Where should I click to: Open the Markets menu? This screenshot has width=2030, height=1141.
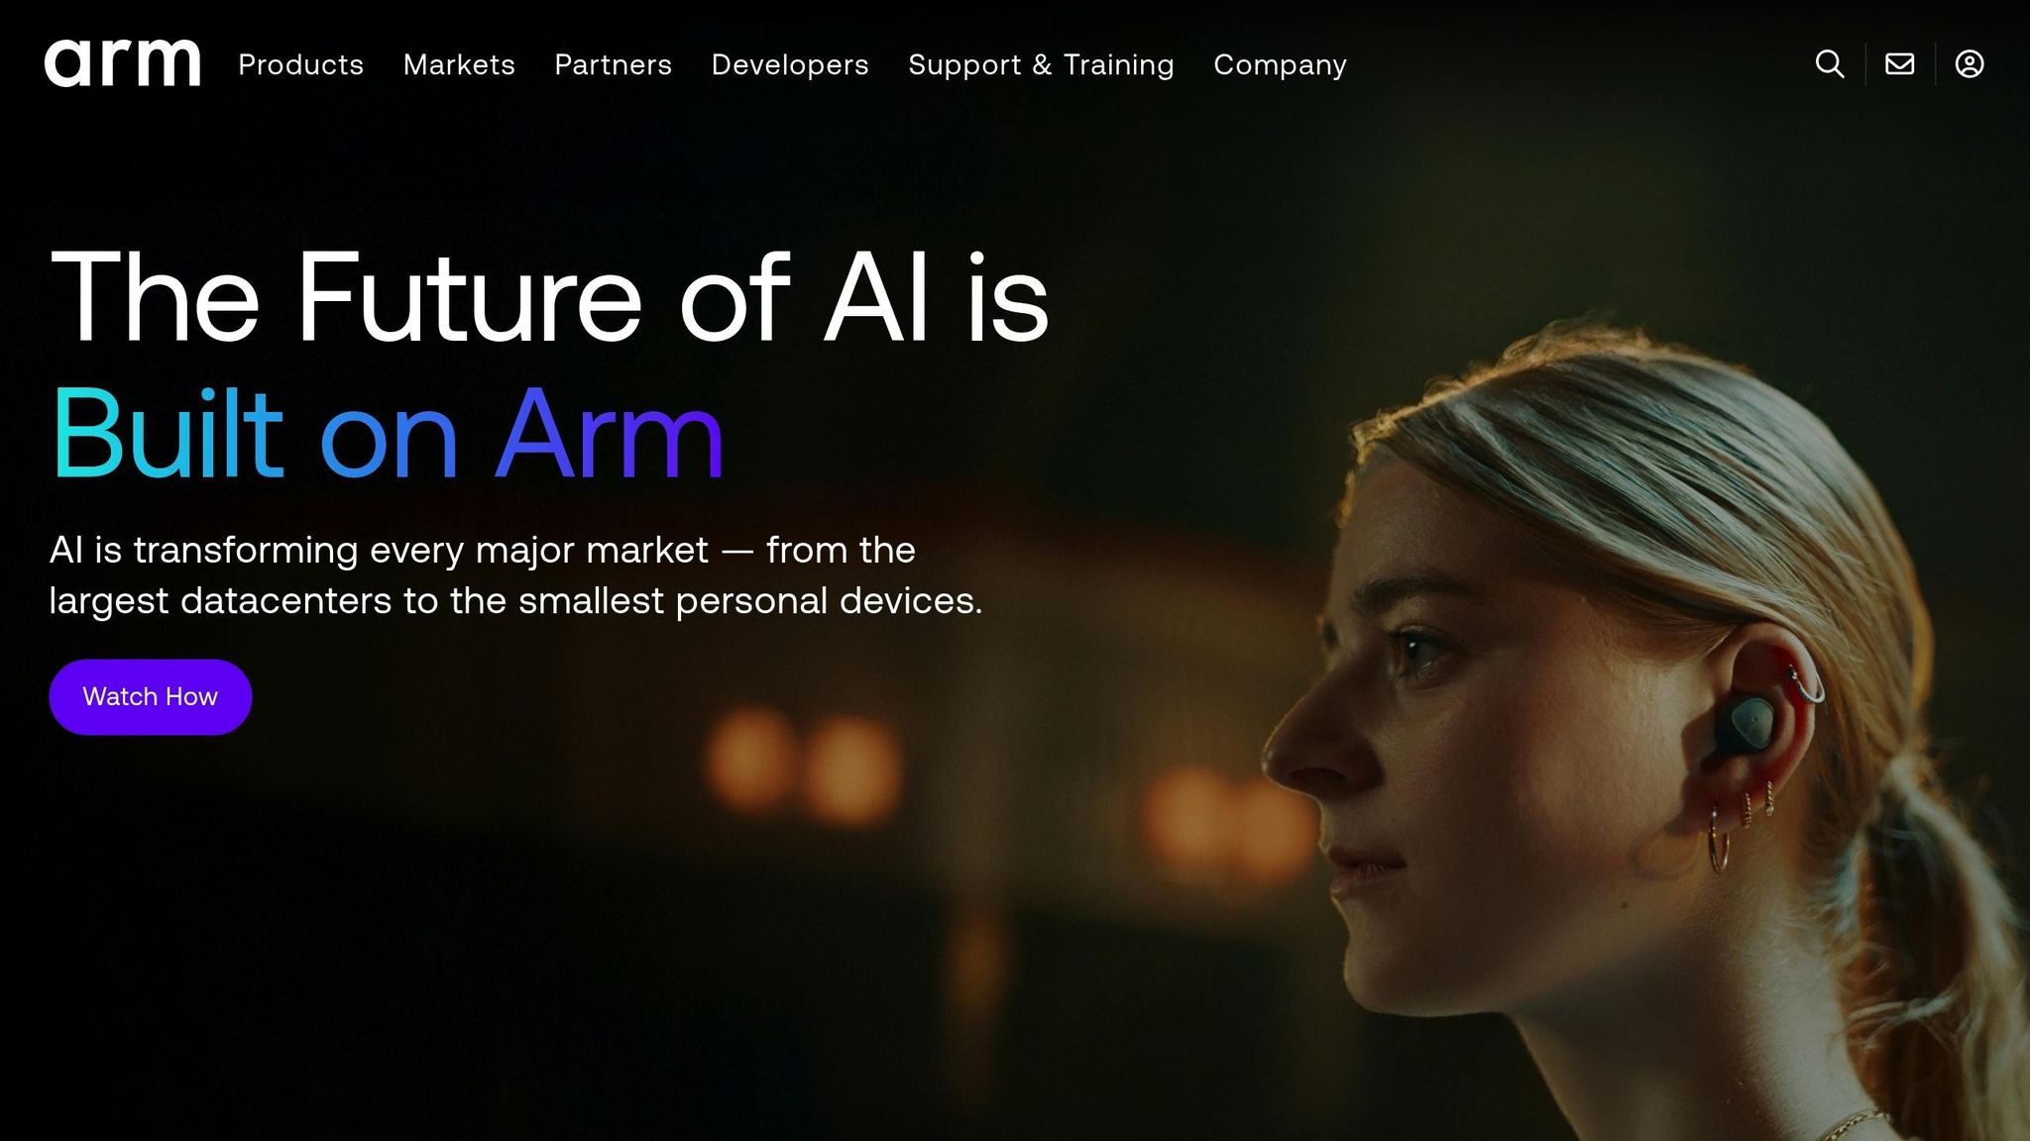point(459,64)
